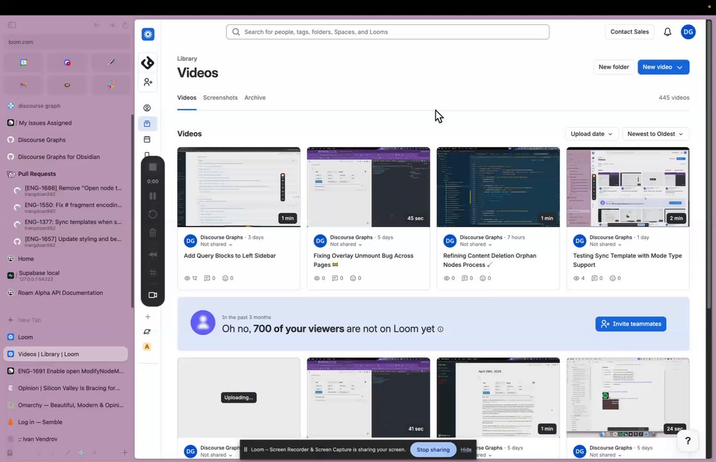This screenshot has height=462, width=716.
Task: Click the New folder button
Action: 614,67
